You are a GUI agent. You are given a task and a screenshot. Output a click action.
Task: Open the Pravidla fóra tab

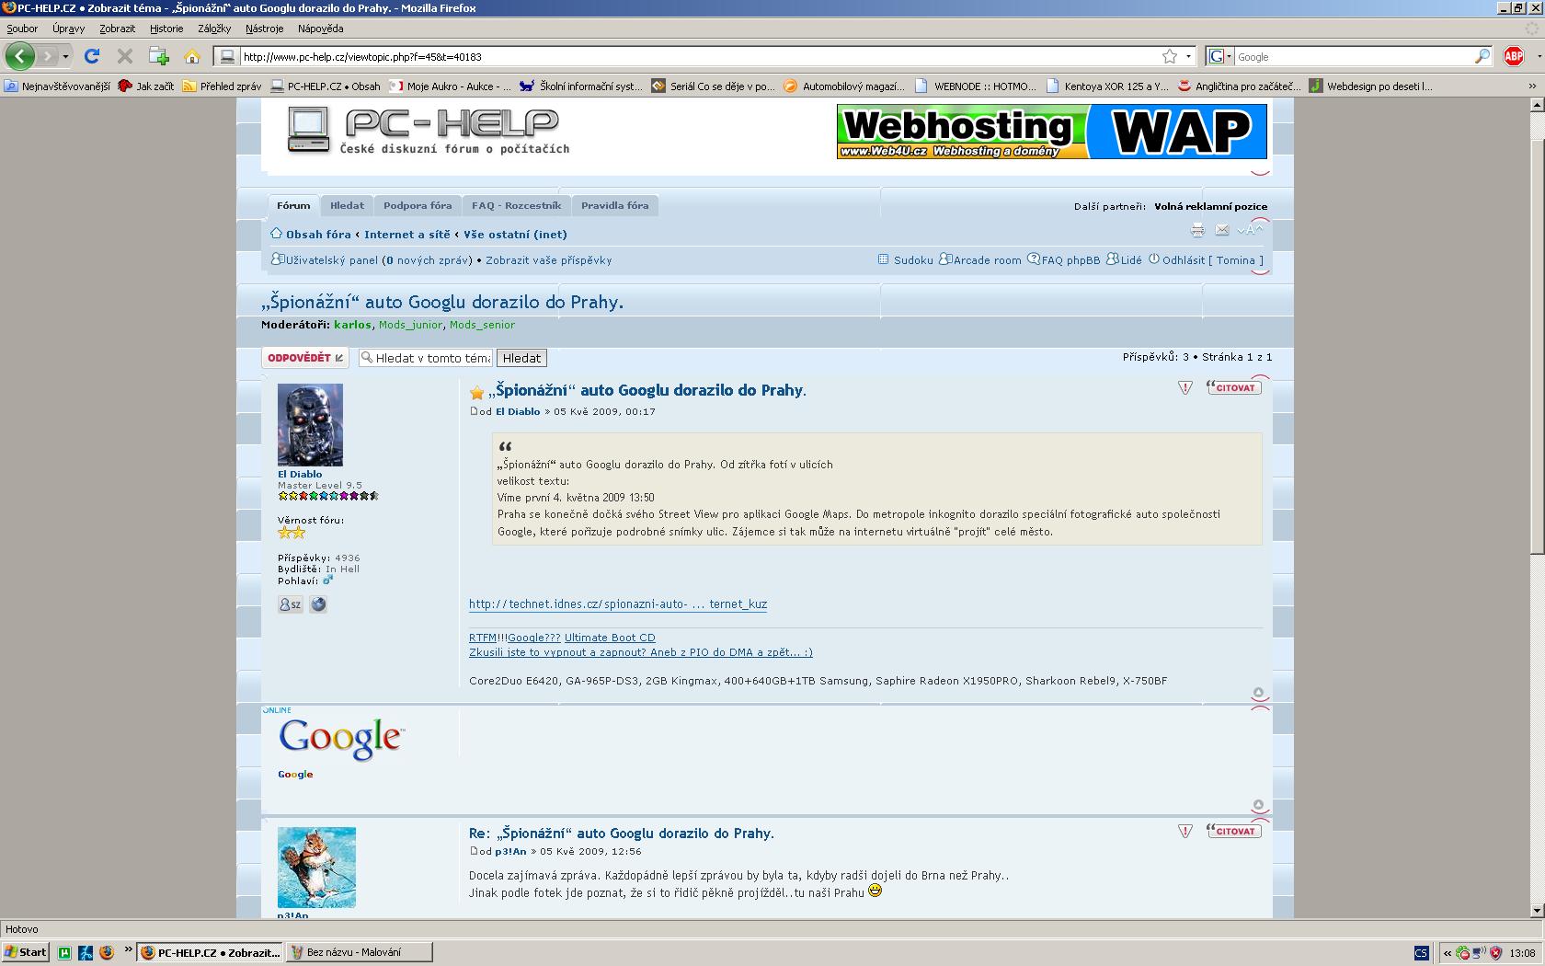pyautogui.click(x=614, y=205)
